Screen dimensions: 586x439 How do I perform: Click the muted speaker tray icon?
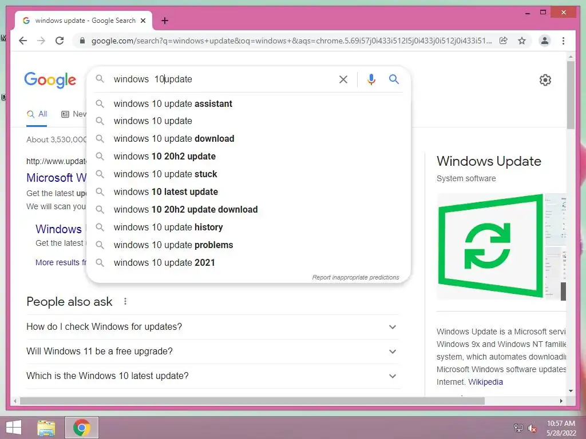pyautogui.click(x=532, y=428)
